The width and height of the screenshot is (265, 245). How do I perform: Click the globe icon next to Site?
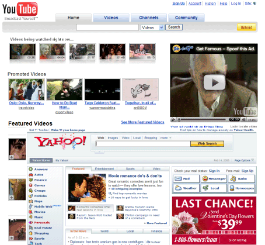pos(254,4)
